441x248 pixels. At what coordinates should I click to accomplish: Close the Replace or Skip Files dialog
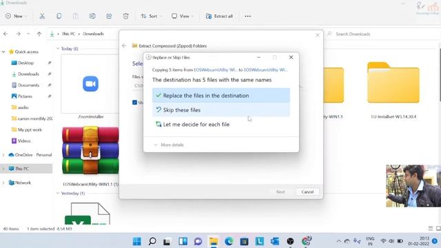point(291,57)
